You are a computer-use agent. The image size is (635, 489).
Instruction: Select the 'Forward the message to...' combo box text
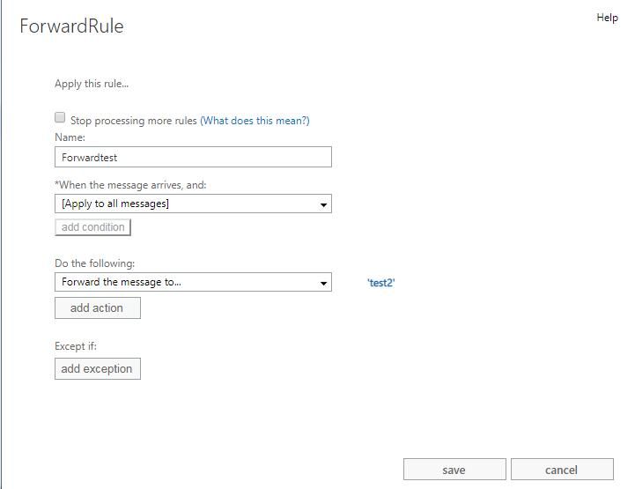[122, 282]
